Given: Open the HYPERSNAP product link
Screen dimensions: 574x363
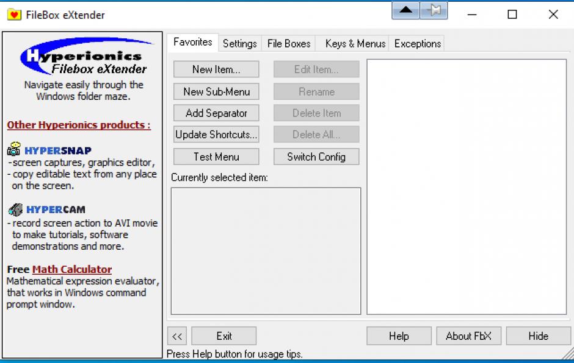Looking at the screenshot, I should coord(58,150).
